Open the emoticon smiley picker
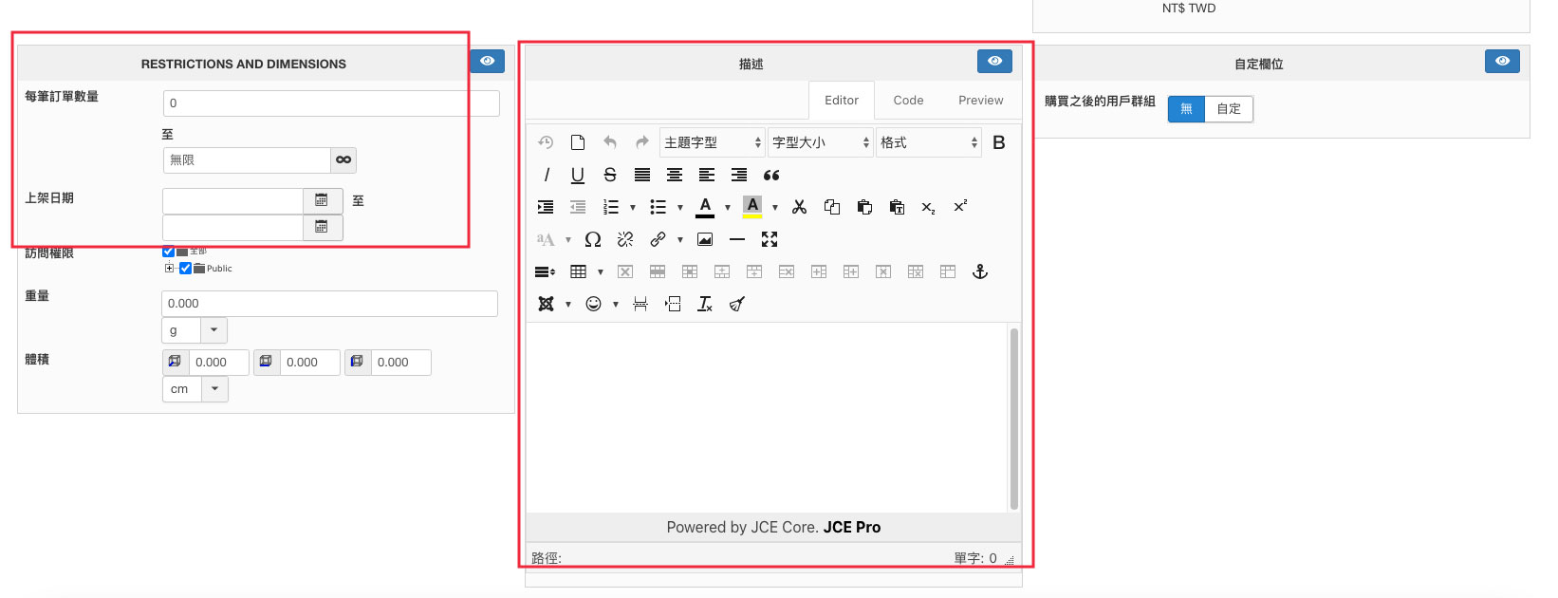The height and width of the screenshot is (598, 1558). point(593,304)
